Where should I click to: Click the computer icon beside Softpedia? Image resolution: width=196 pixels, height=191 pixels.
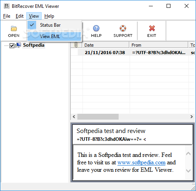18,45
